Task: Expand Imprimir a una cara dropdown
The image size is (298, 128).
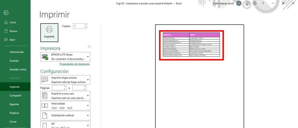Action: coord(65,95)
